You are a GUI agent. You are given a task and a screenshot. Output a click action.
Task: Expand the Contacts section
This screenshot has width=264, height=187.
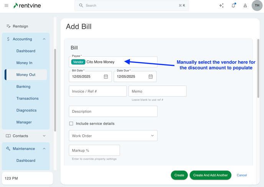pyautogui.click(x=44, y=136)
